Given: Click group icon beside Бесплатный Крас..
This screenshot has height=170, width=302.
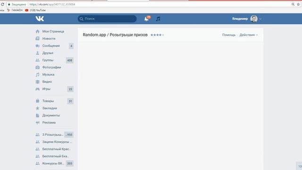Looking at the screenshot, I should [38, 149].
